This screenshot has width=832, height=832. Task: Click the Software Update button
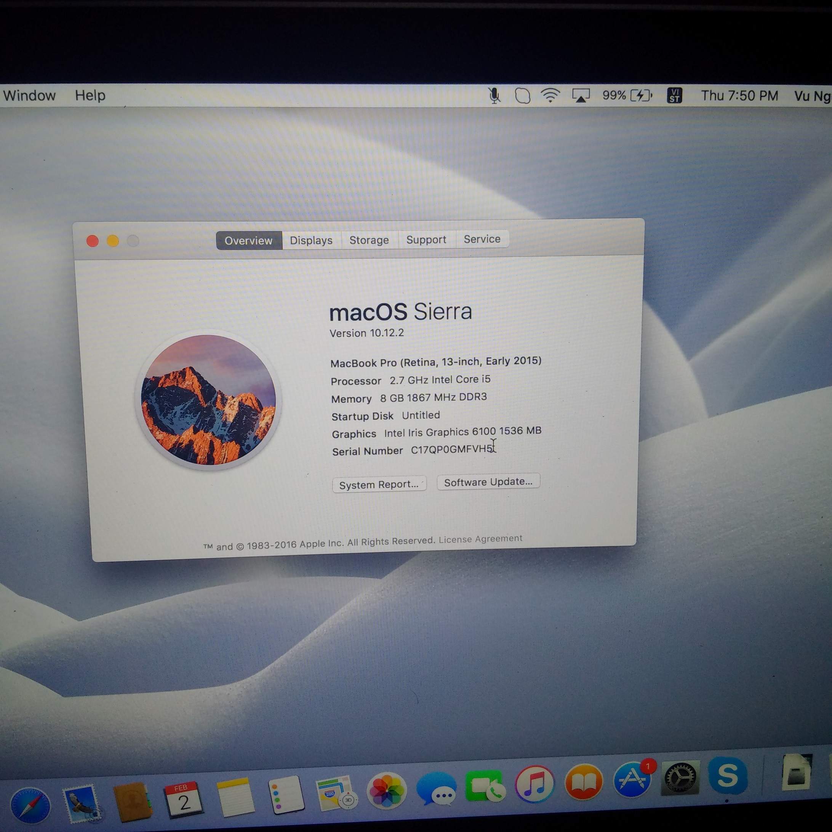tap(488, 482)
